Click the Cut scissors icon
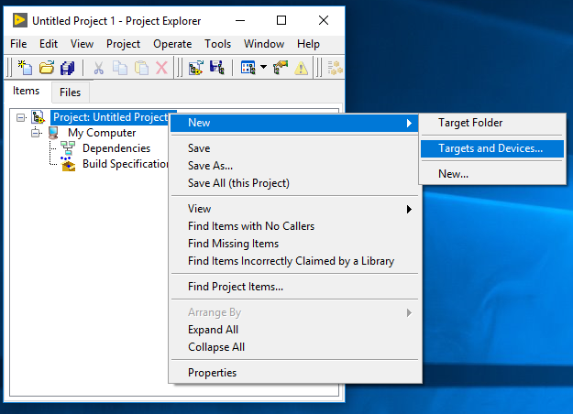 pyautogui.click(x=98, y=68)
